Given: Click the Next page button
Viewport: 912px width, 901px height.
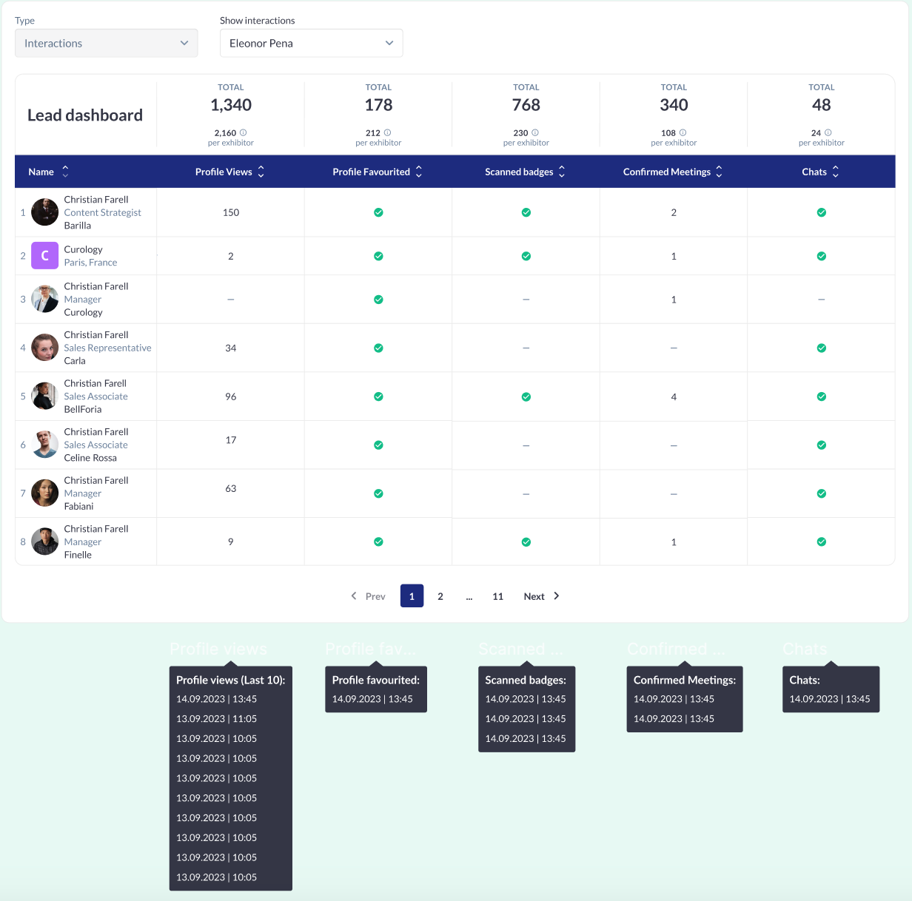Looking at the screenshot, I should tap(541, 596).
